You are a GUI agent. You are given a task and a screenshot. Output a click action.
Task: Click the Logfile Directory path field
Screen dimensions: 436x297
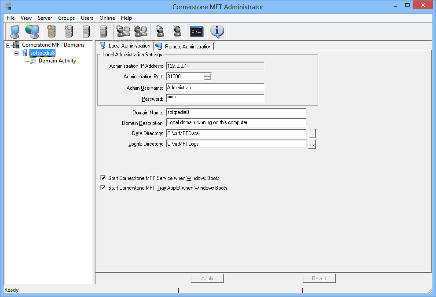[236, 144]
